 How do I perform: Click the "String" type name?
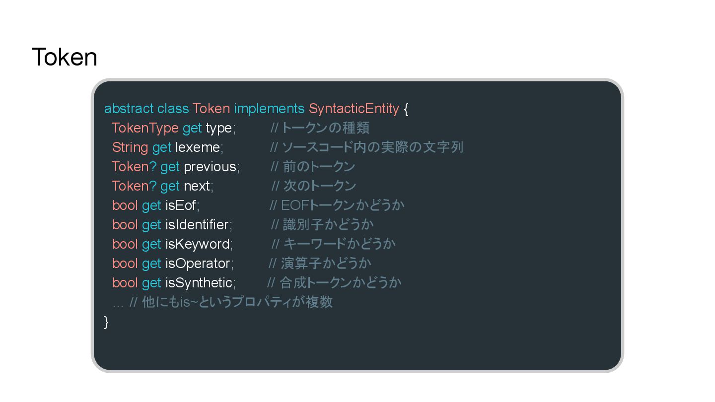click(130, 147)
